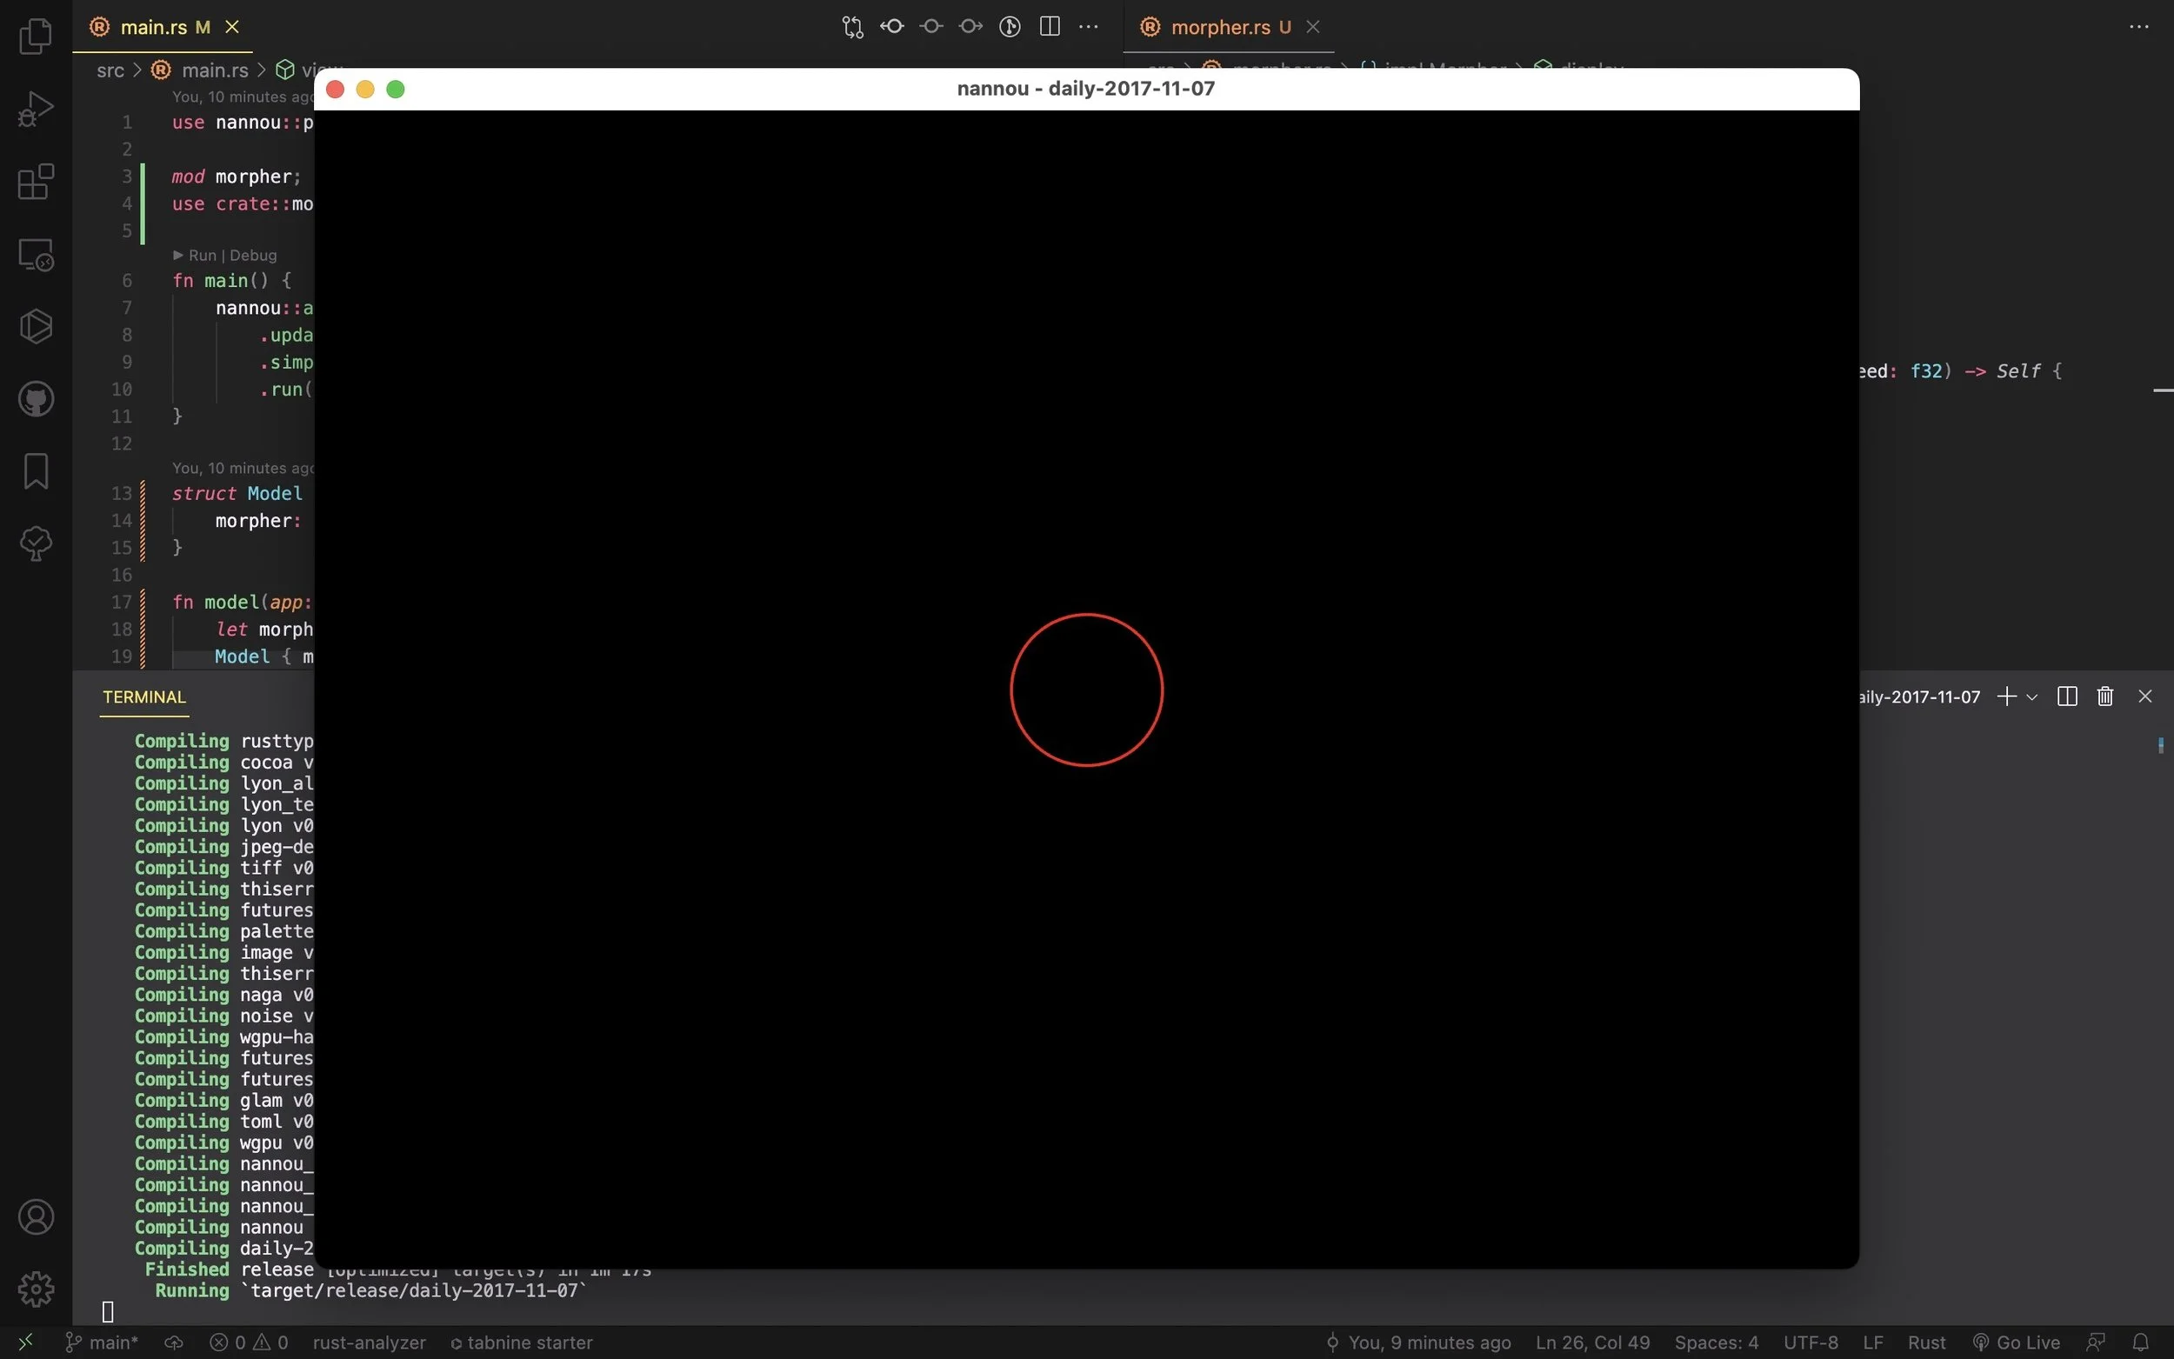2174x1359 pixels.
Task: Click the notifications bell in status bar
Action: coord(2140,1342)
